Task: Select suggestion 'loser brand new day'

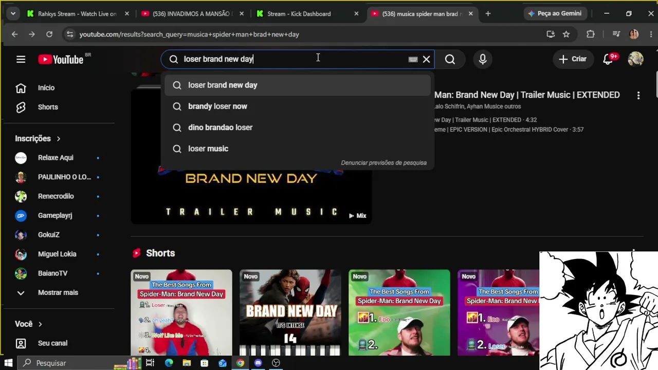Action: point(298,85)
